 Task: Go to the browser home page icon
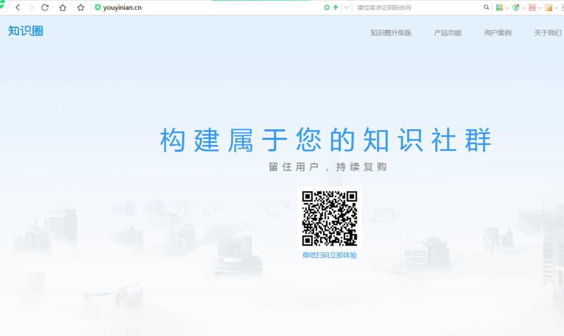click(63, 8)
